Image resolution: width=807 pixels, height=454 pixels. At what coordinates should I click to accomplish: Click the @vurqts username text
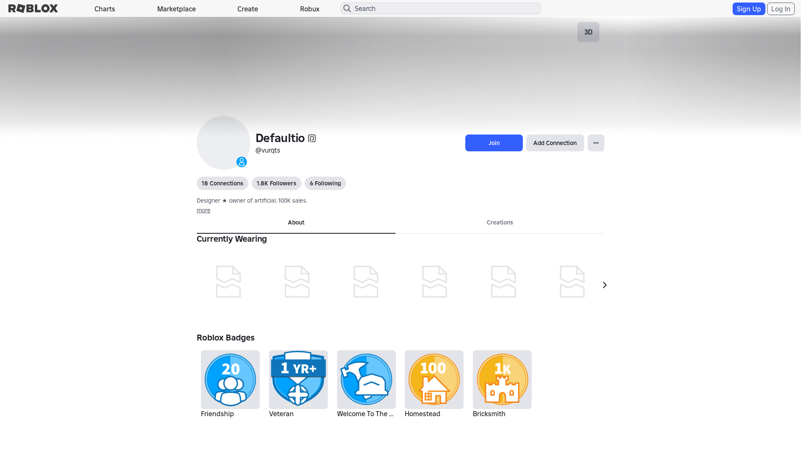[x=268, y=150]
